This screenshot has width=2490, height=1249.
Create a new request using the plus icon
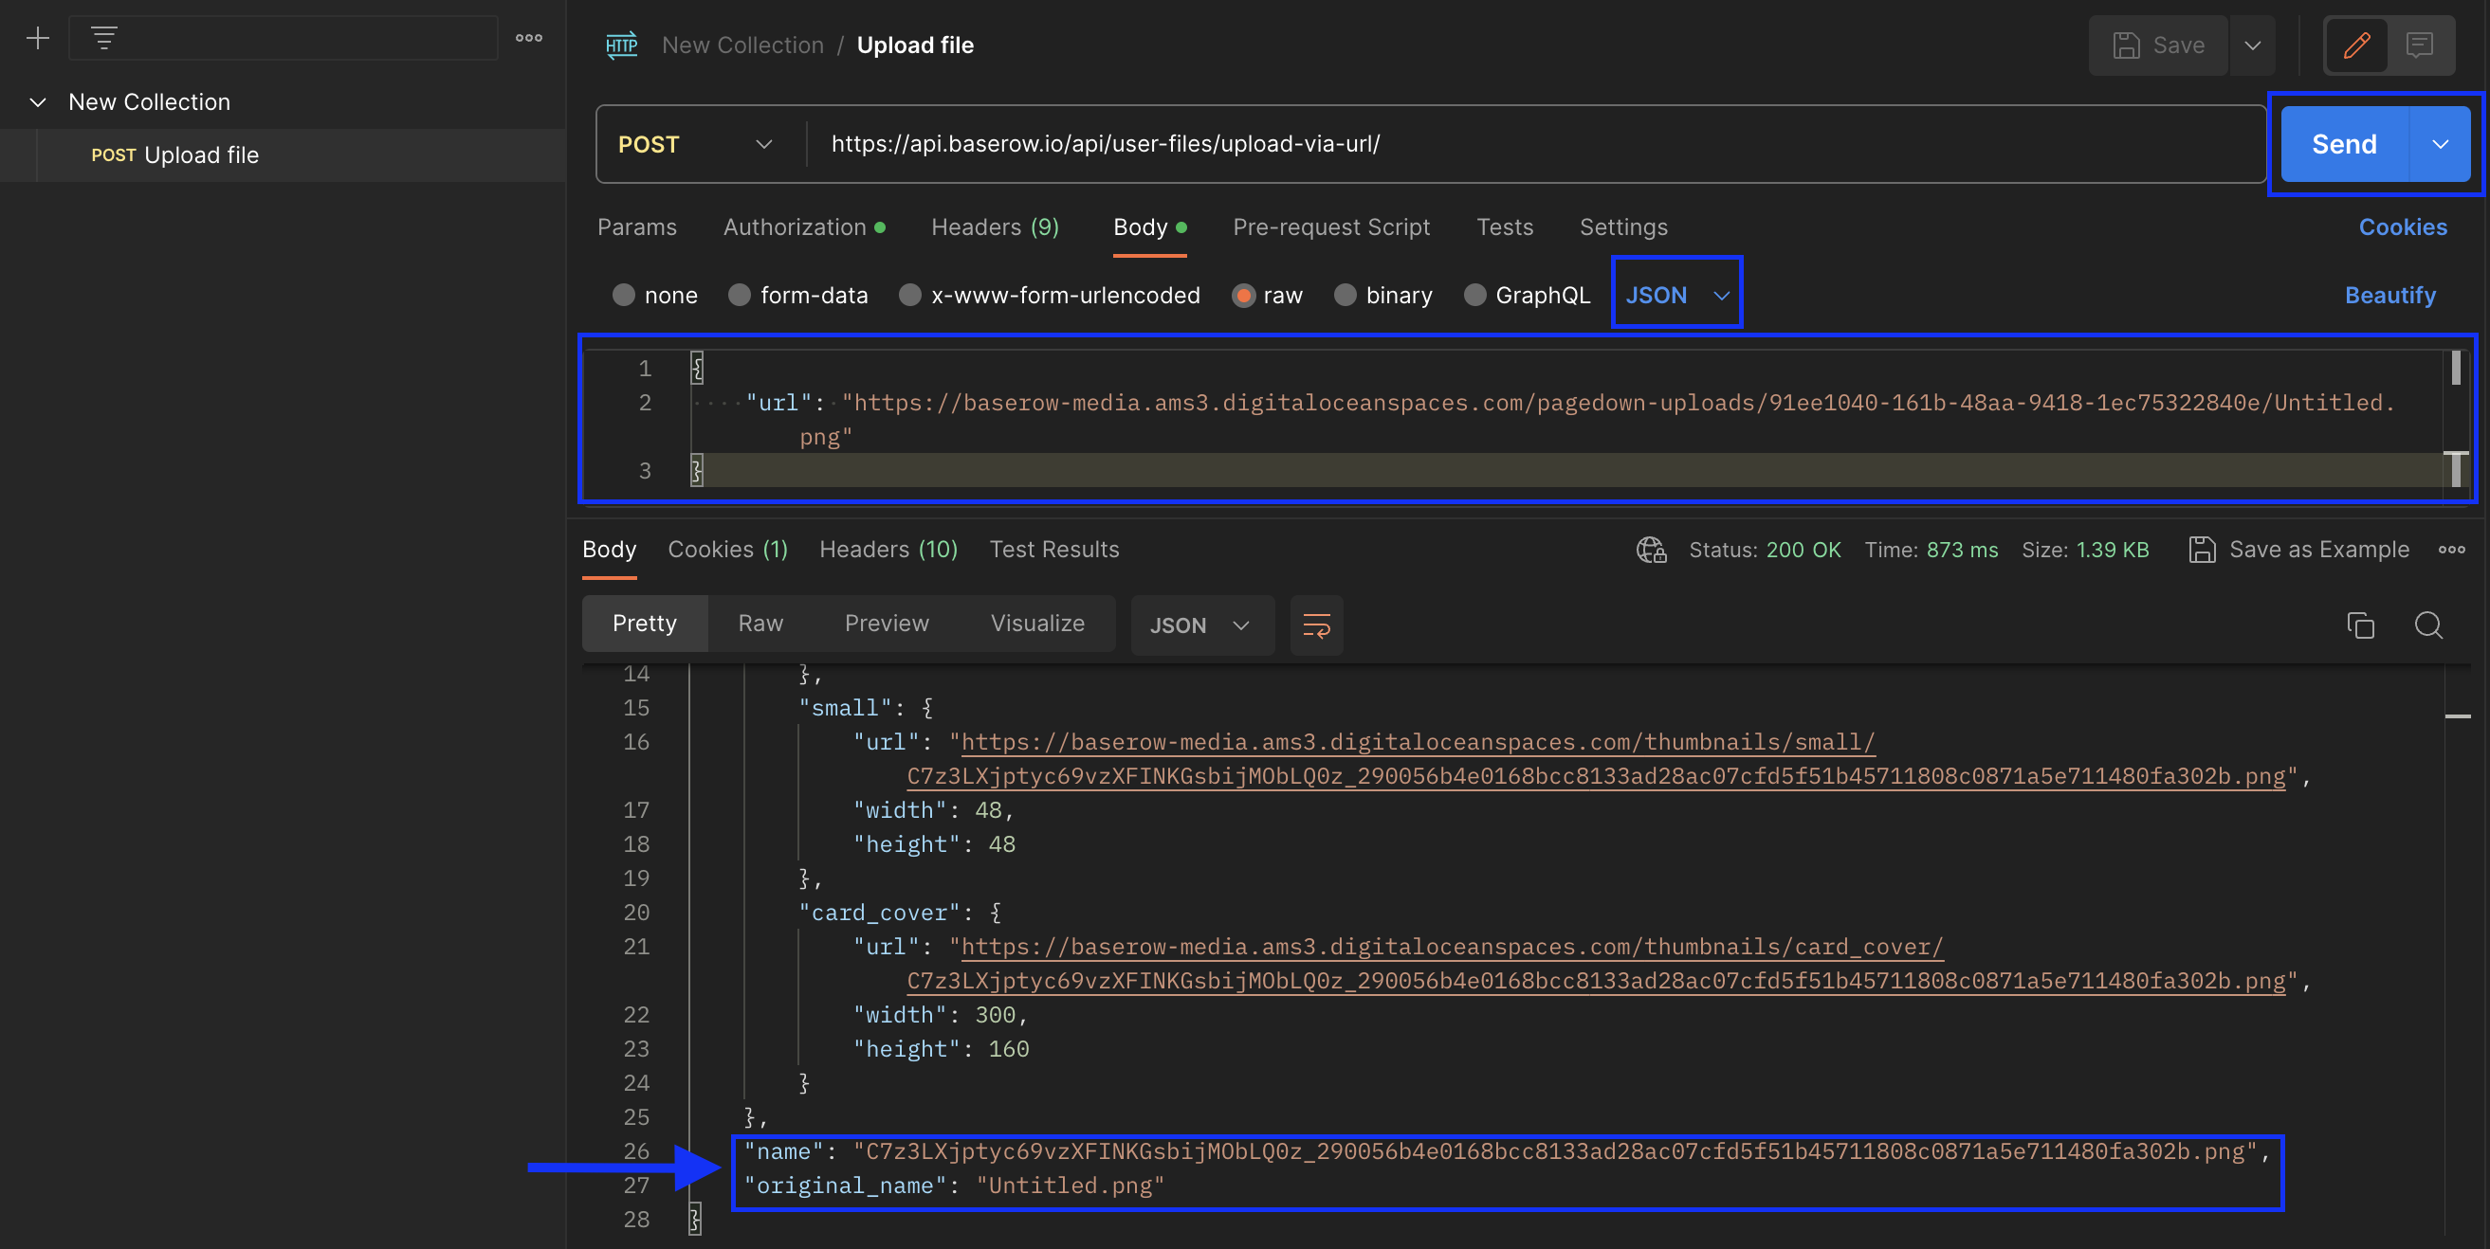37,38
